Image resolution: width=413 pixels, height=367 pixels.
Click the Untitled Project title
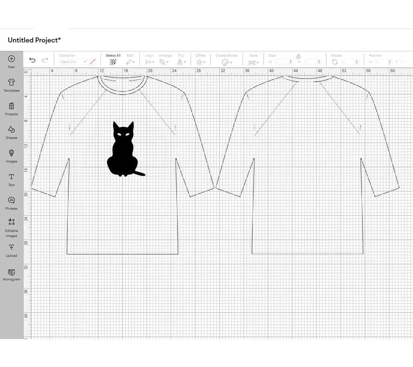[x=34, y=40]
